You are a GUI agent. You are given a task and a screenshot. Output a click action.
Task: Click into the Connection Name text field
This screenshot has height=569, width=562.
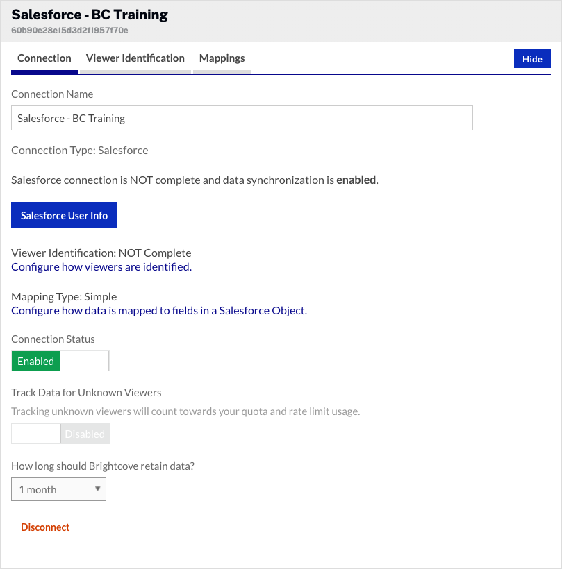point(242,118)
